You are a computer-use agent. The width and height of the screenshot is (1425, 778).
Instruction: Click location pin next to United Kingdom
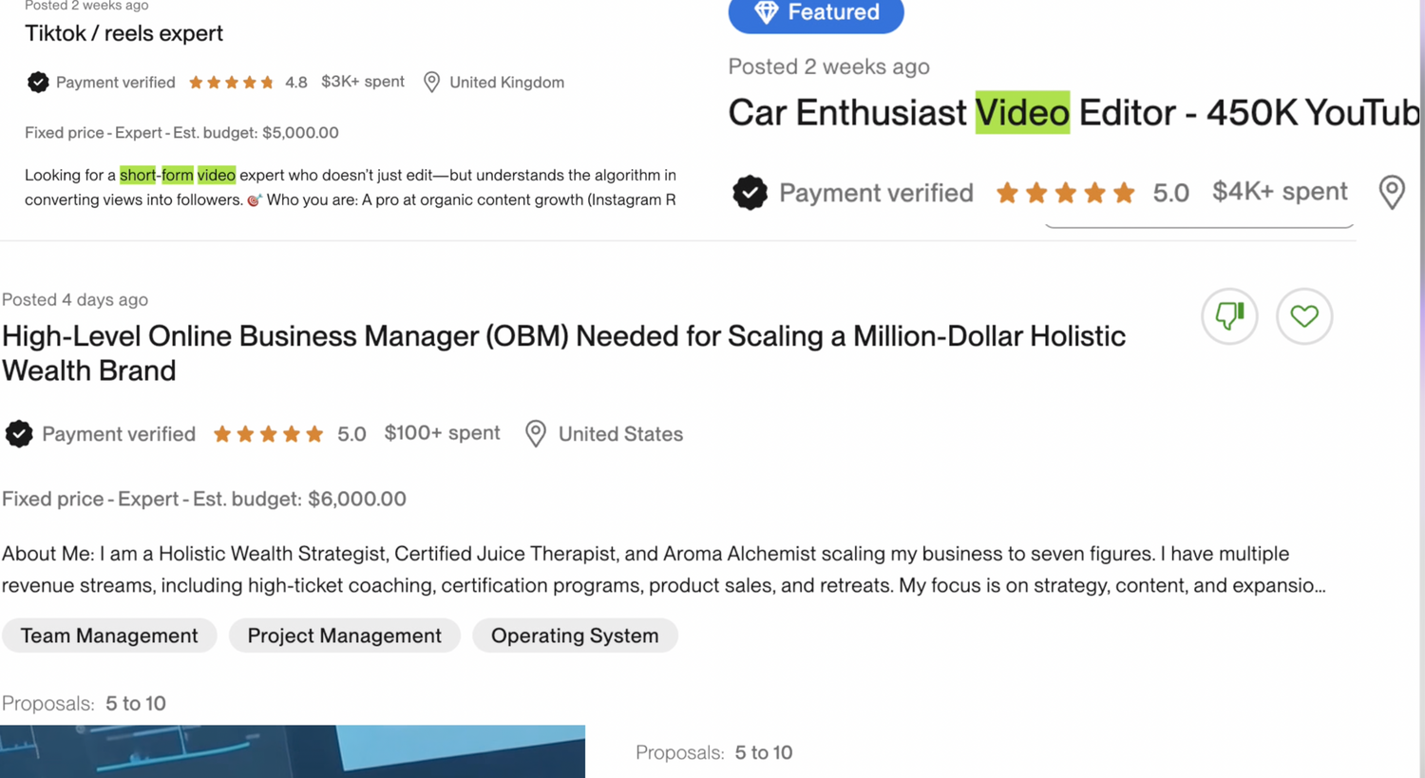pos(431,83)
